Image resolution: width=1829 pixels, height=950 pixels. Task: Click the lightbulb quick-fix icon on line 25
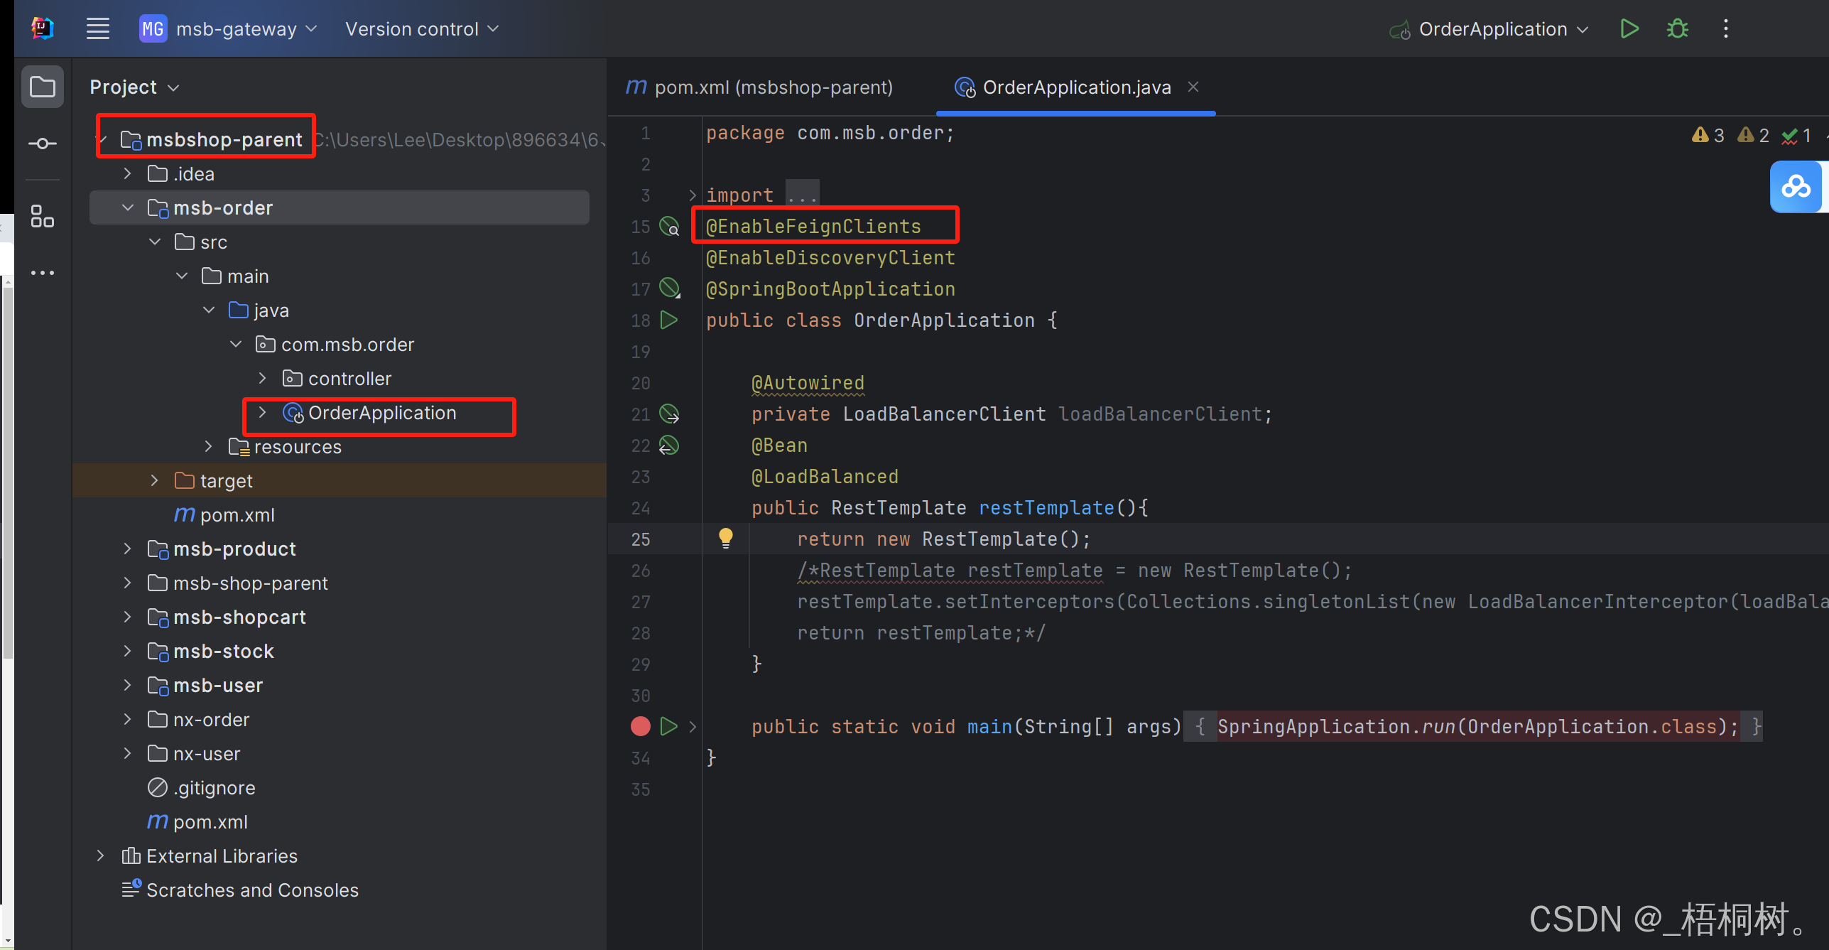(725, 538)
